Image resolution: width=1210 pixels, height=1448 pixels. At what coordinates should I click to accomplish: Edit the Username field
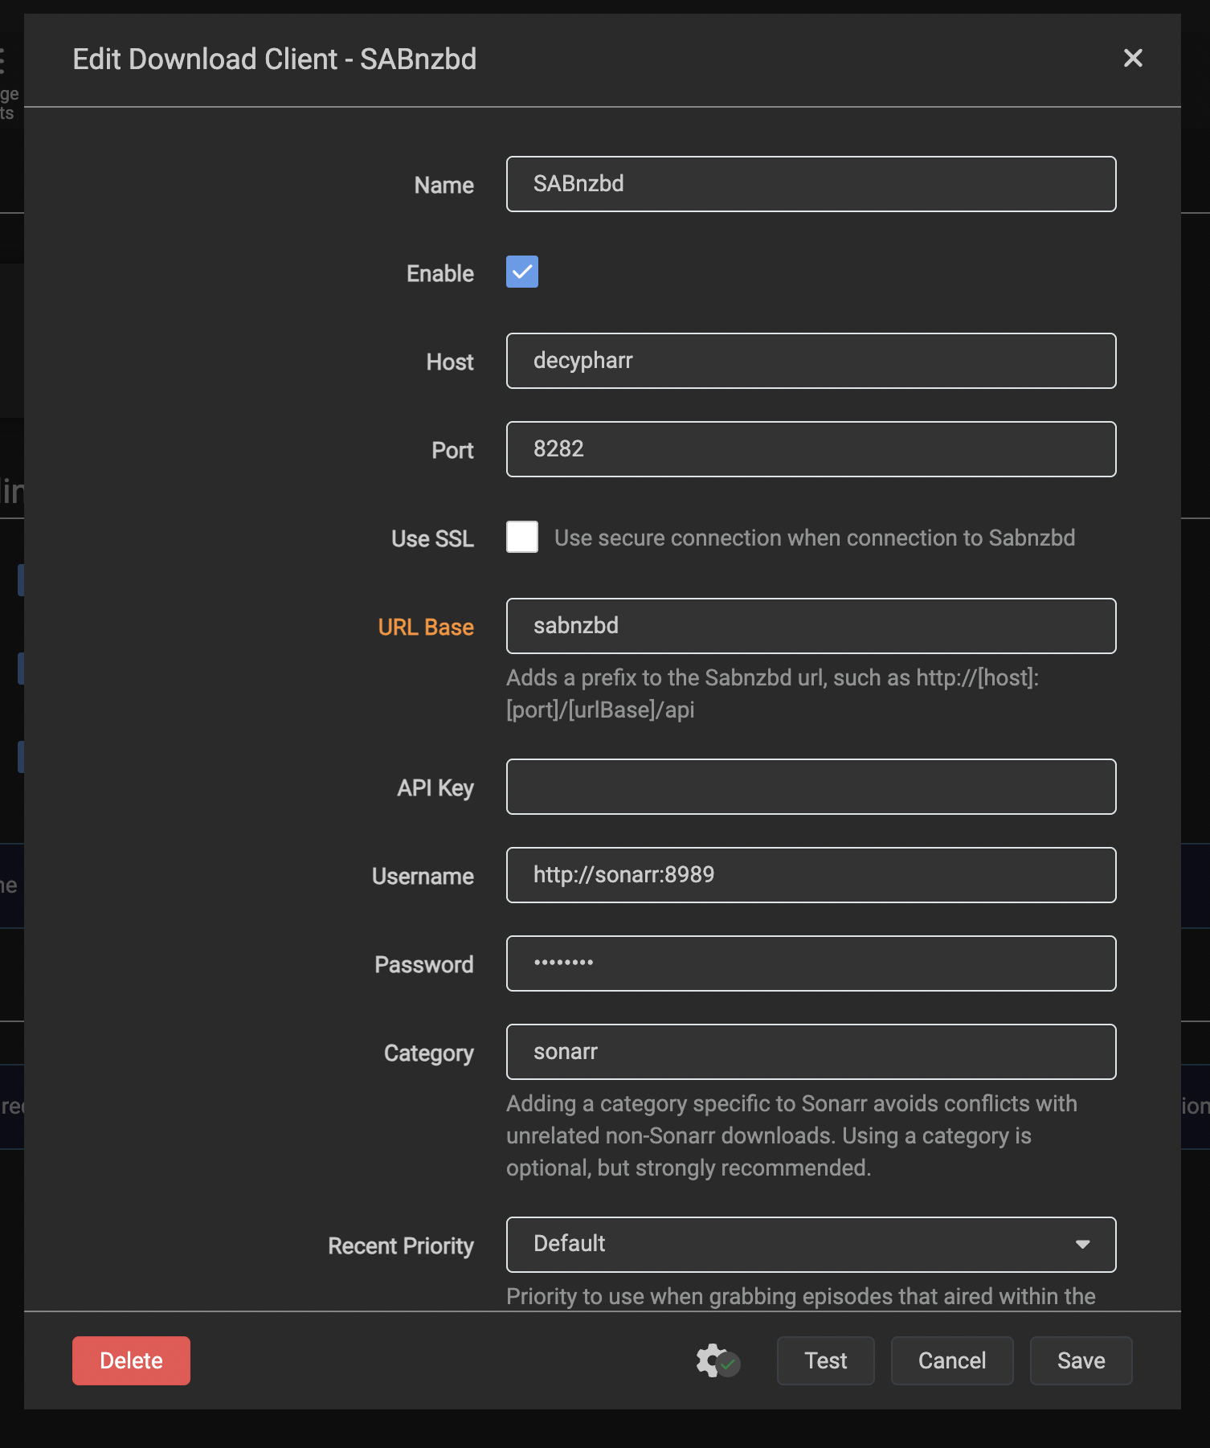pos(811,875)
